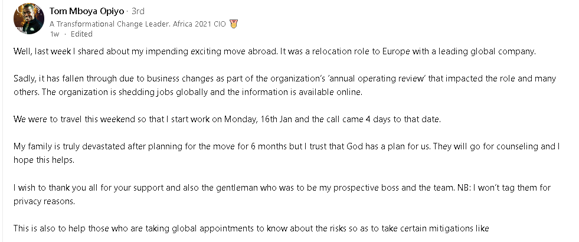
Task: Click the medal emoji after Africa 2021 CIO
Action: pos(233,24)
